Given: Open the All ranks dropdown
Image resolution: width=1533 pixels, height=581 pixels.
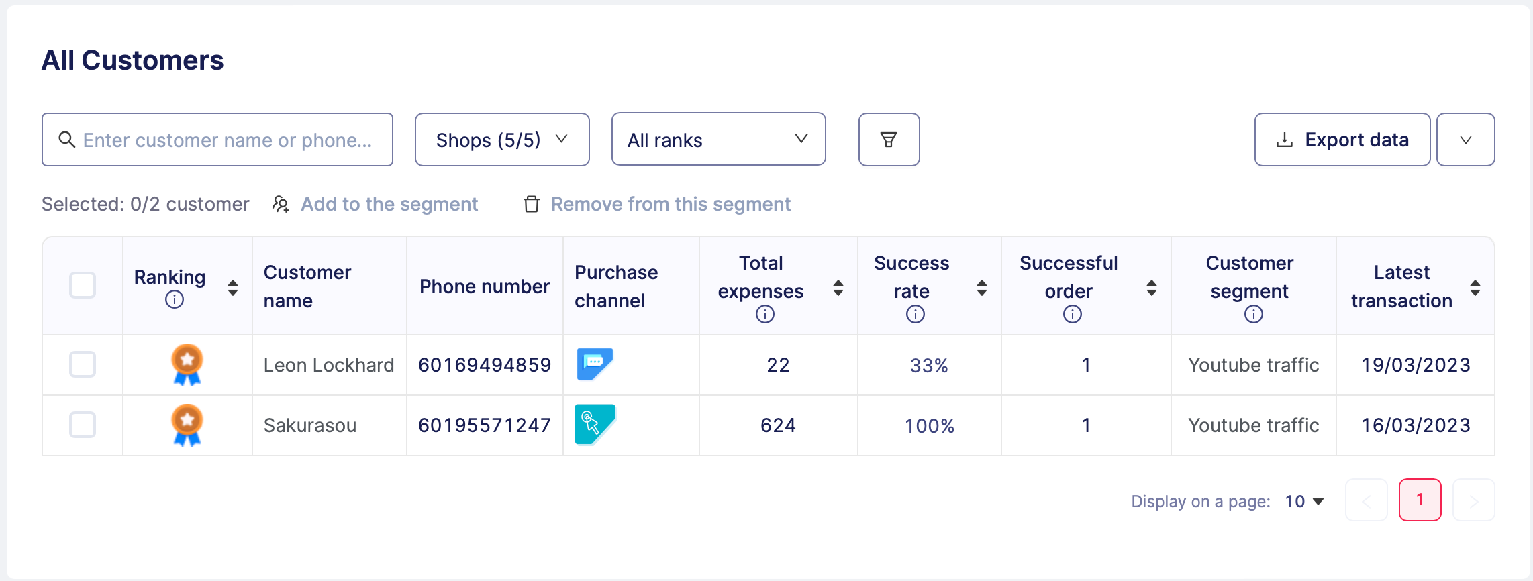Looking at the screenshot, I should tap(718, 140).
